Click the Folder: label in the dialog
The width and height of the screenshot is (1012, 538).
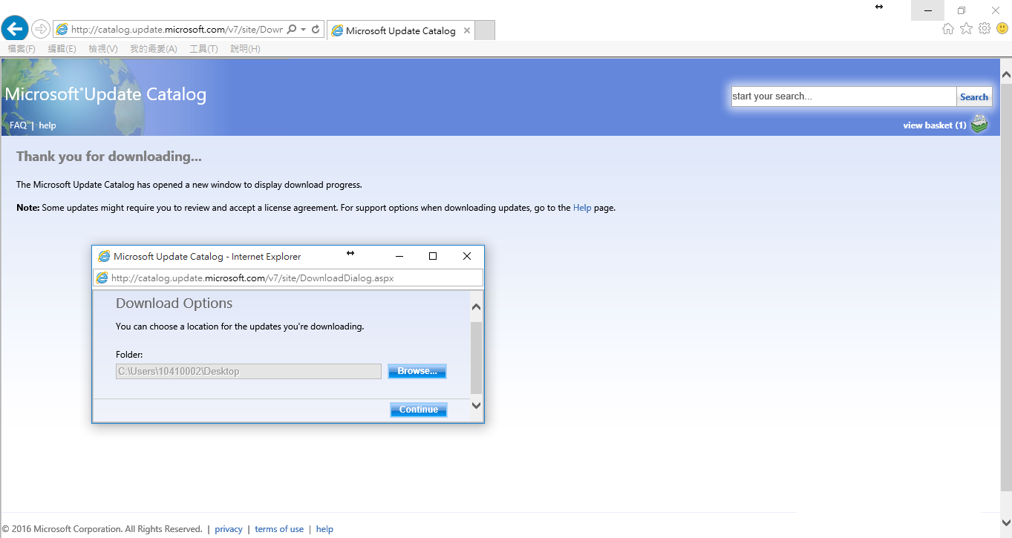click(129, 355)
